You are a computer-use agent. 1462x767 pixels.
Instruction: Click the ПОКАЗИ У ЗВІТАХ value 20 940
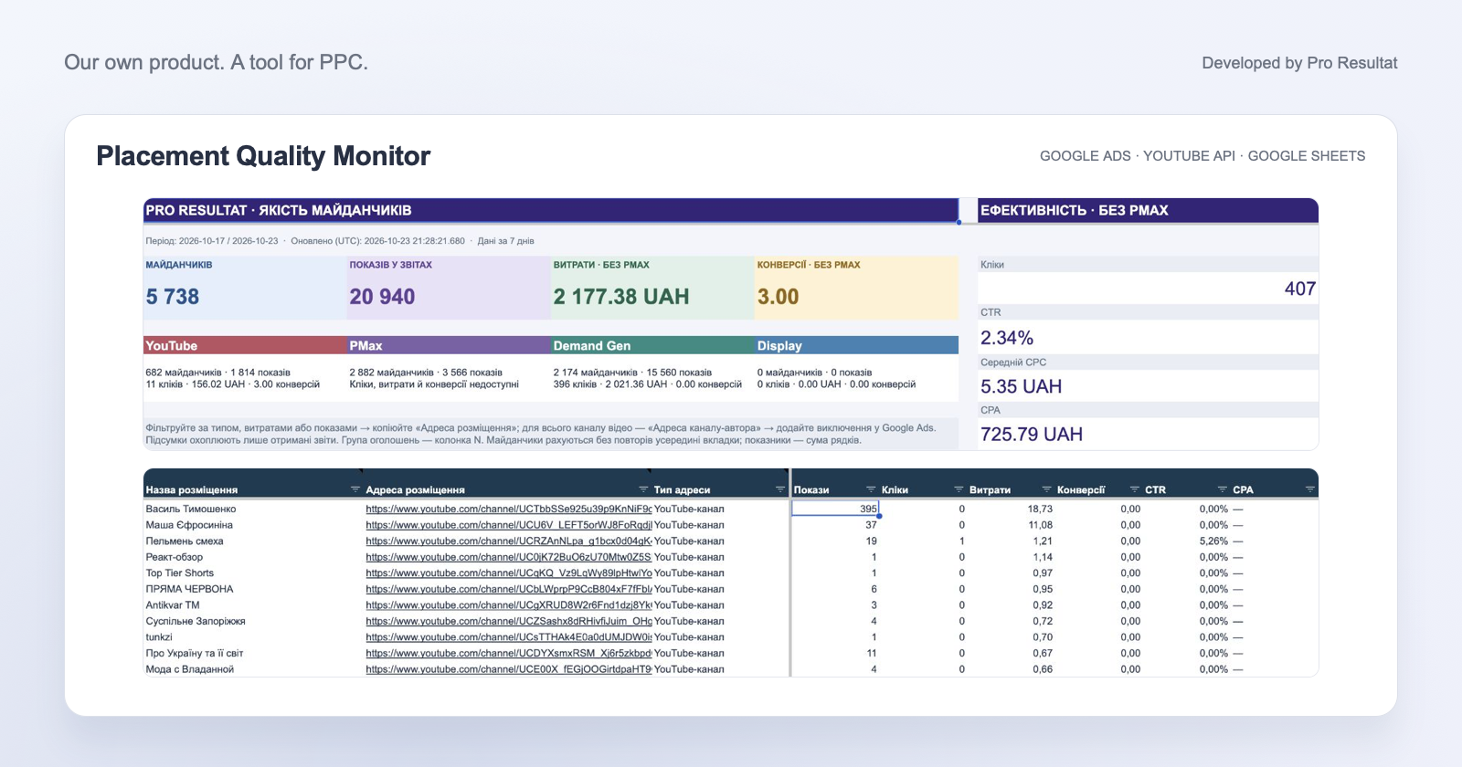point(382,297)
